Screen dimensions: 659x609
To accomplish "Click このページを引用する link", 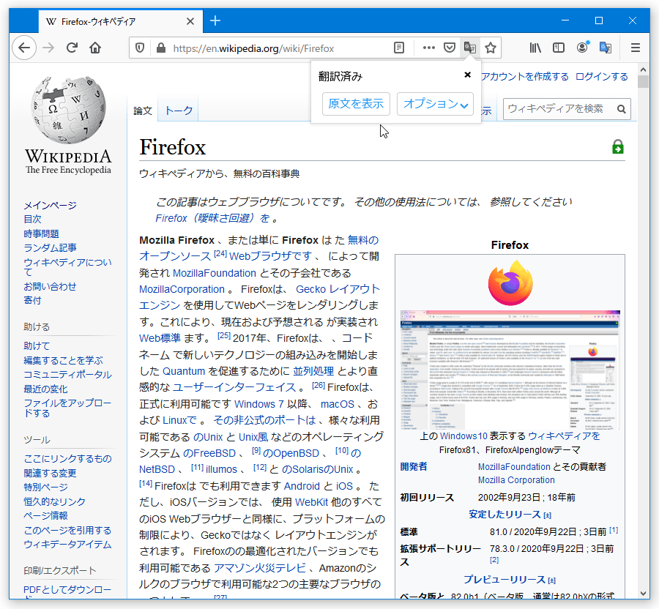I will (x=67, y=530).
